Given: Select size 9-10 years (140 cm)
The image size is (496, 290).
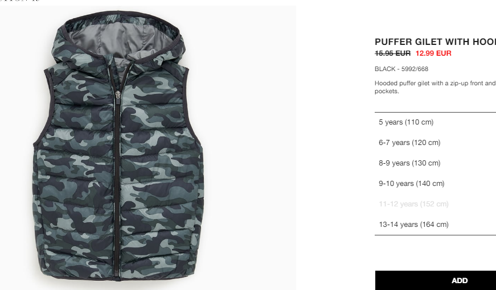Looking at the screenshot, I should 435,184.
